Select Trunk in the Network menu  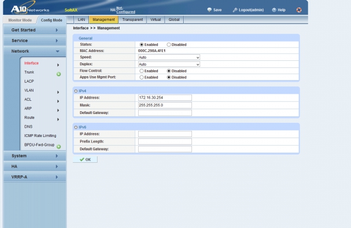coord(29,72)
